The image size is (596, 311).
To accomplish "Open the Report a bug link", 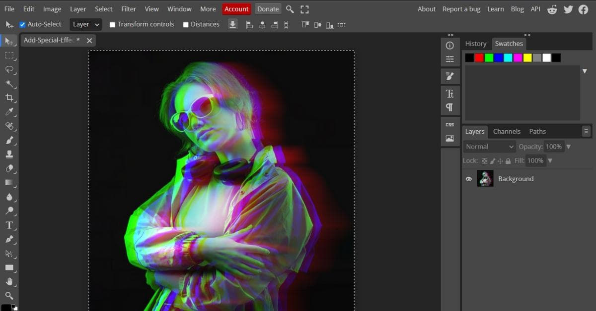I will 461,9.
